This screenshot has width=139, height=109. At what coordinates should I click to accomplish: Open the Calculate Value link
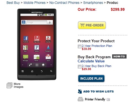click(x=91, y=61)
